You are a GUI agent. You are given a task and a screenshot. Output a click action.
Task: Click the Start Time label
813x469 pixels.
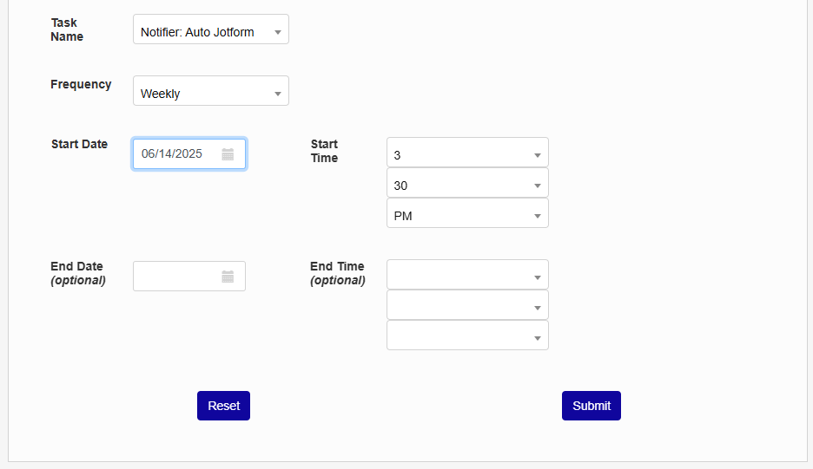click(324, 151)
